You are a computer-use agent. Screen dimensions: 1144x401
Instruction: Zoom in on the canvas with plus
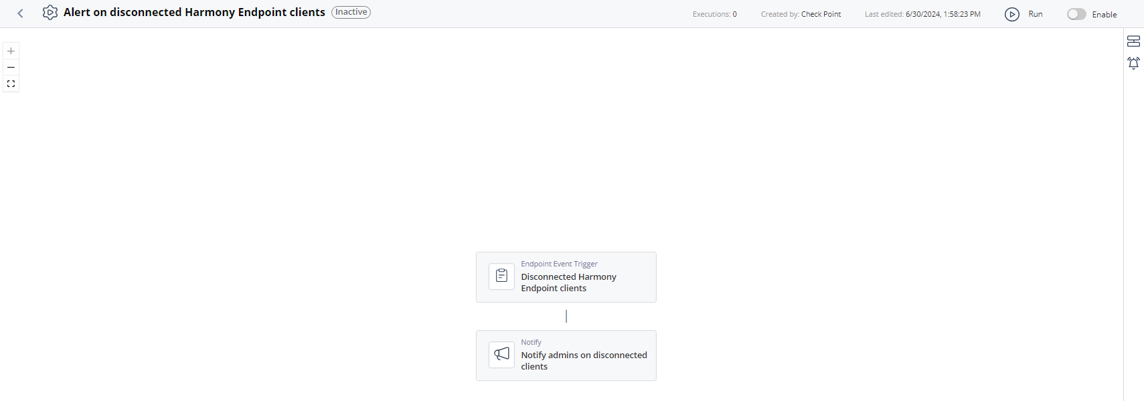tap(11, 51)
